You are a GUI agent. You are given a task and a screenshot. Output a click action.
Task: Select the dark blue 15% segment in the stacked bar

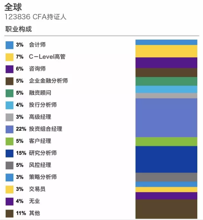pos(166,159)
